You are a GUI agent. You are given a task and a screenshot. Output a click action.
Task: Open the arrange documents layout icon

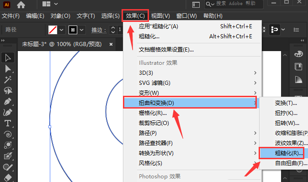tap(46, 4)
